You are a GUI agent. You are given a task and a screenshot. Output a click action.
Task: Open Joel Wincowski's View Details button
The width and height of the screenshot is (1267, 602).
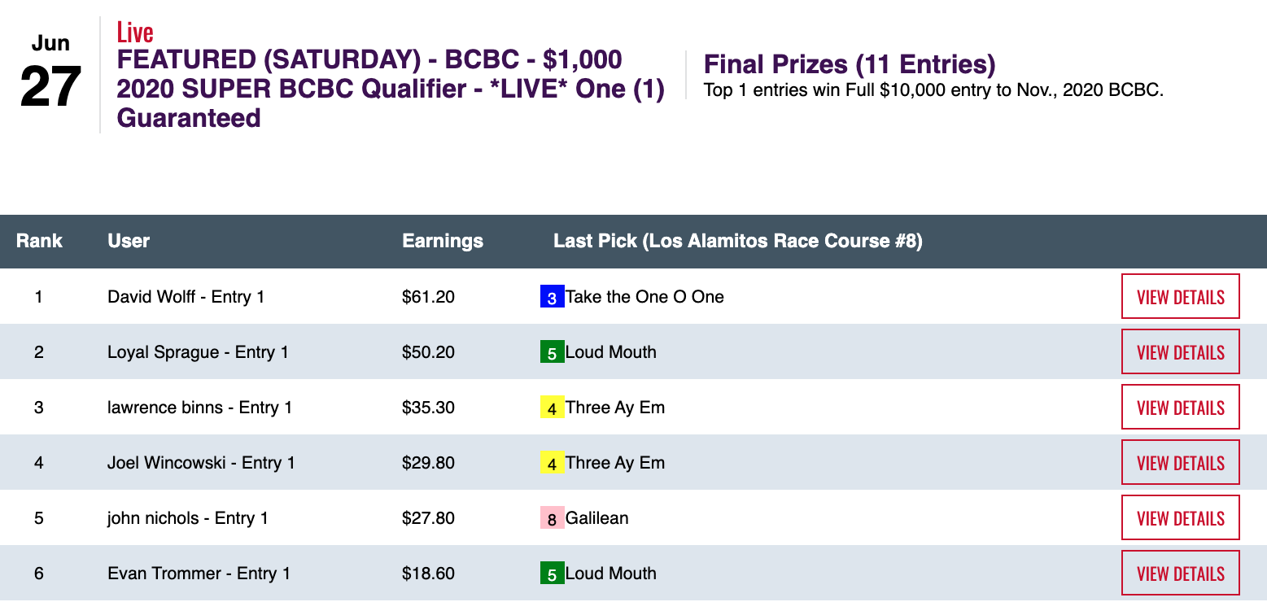1180,463
